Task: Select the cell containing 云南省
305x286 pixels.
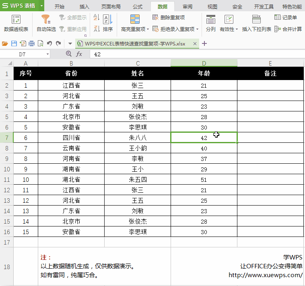Action: 71,148
